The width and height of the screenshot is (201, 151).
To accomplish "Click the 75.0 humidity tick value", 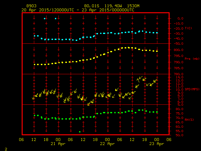I will 179,114.
